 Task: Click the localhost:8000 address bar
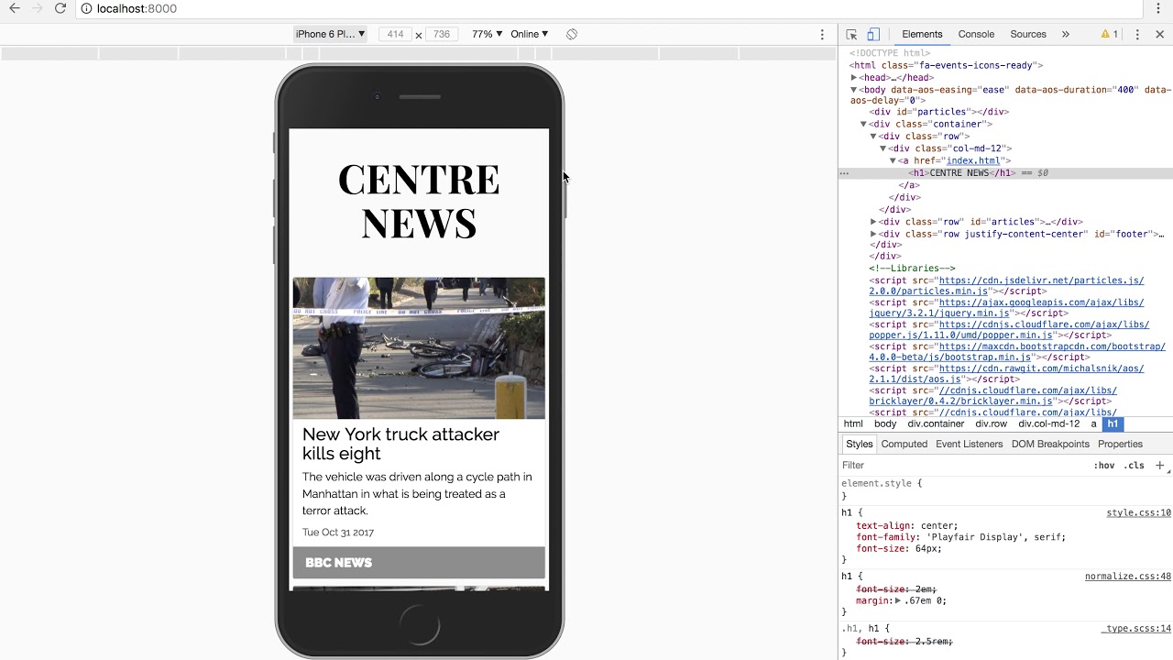click(x=605, y=8)
